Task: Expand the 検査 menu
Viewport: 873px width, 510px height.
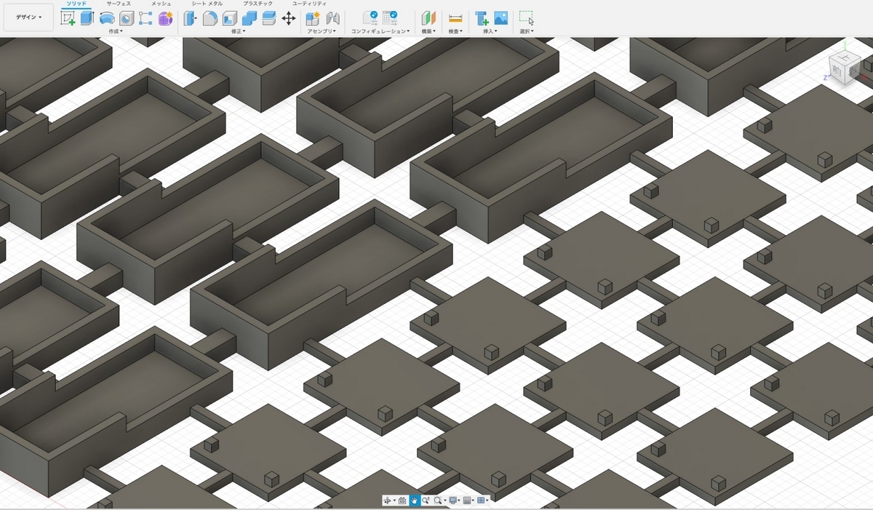Action: (455, 31)
